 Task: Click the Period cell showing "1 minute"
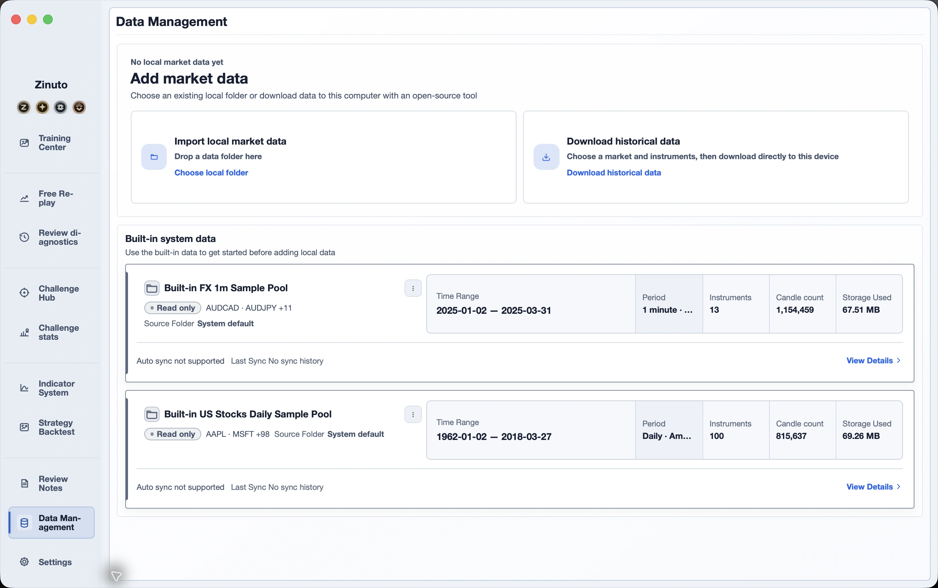[669, 304]
